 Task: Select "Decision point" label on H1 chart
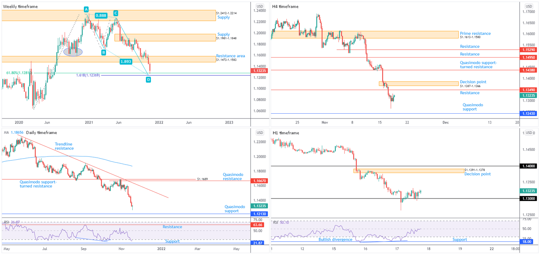478,174
